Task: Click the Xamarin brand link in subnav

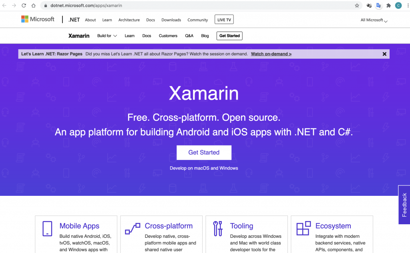Action: click(x=79, y=36)
